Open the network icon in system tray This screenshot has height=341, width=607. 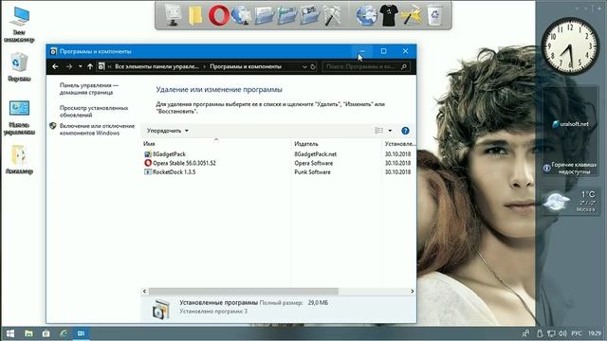551,333
